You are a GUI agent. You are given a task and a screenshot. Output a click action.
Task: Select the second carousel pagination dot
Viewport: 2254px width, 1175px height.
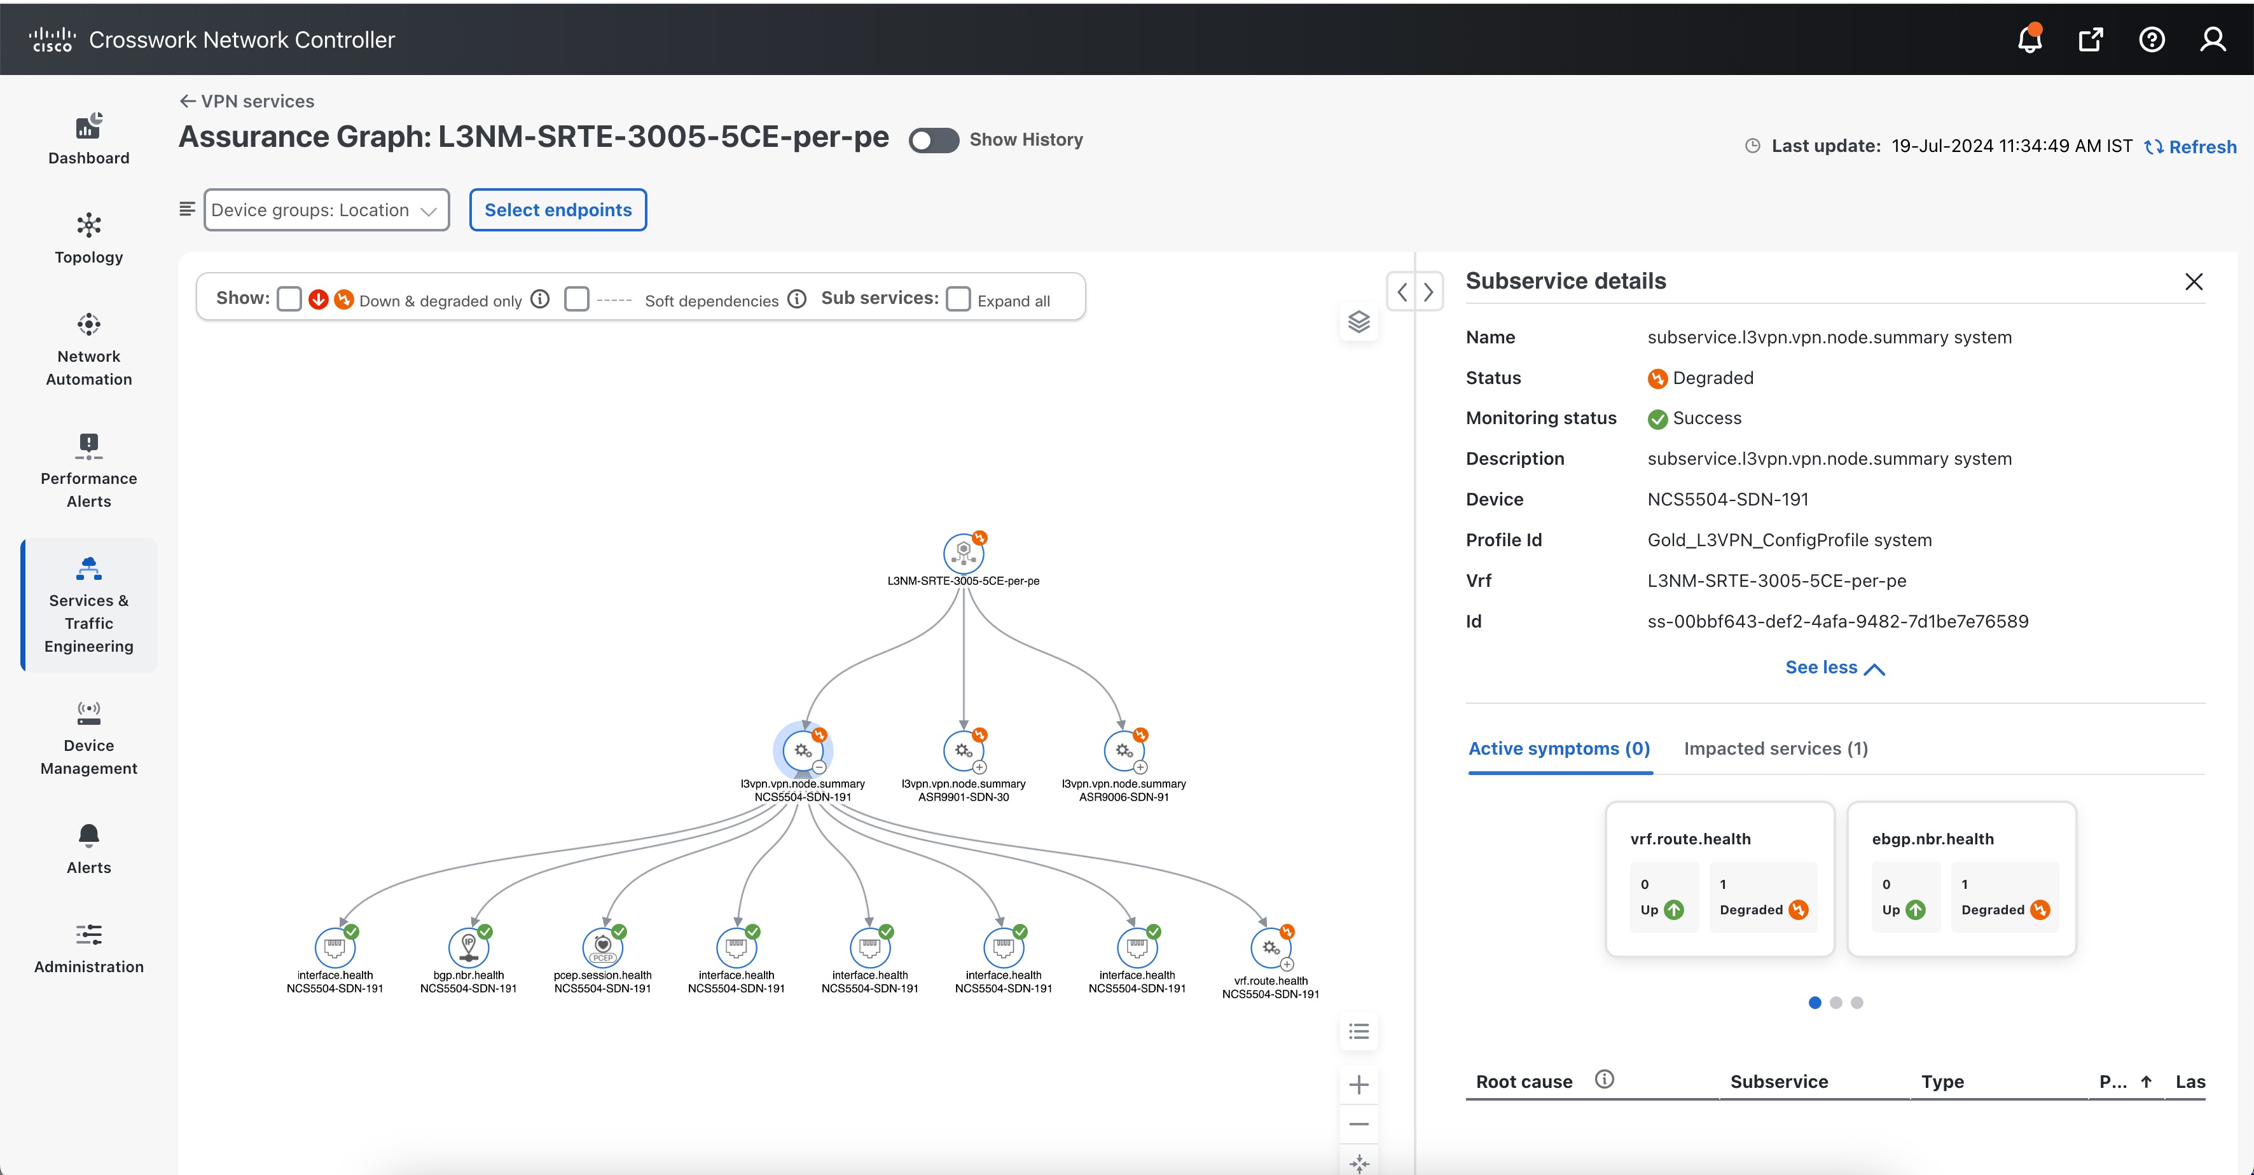[x=1836, y=1003]
